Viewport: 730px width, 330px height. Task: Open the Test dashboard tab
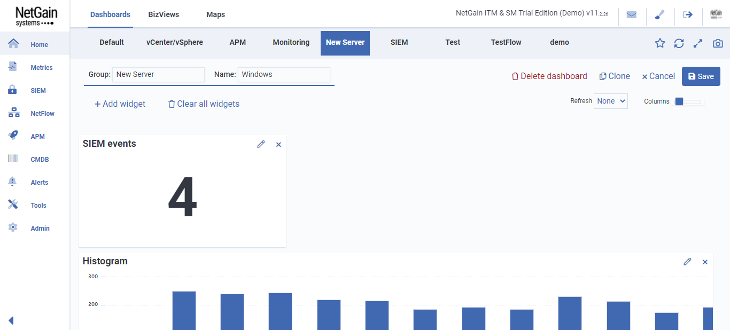[453, 43]
